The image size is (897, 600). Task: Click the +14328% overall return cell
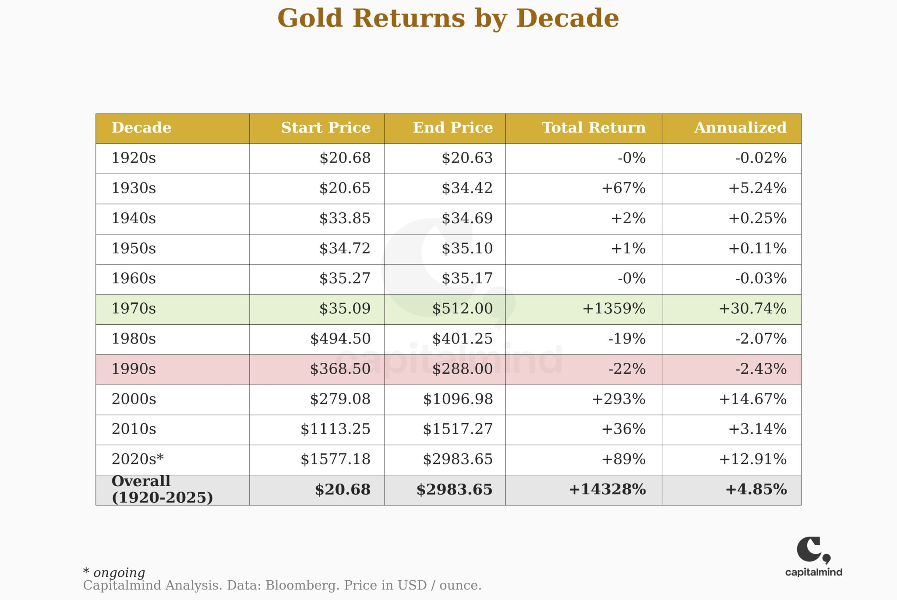[x=607, y=489]
